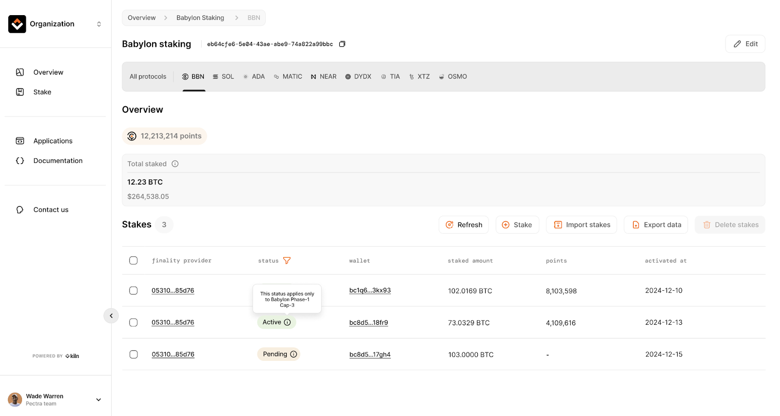Click the Documentation braces icon

click(20, 160)
